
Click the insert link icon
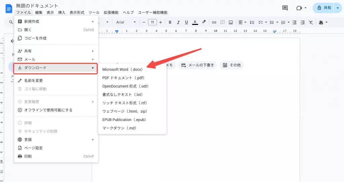coord(214,22)
